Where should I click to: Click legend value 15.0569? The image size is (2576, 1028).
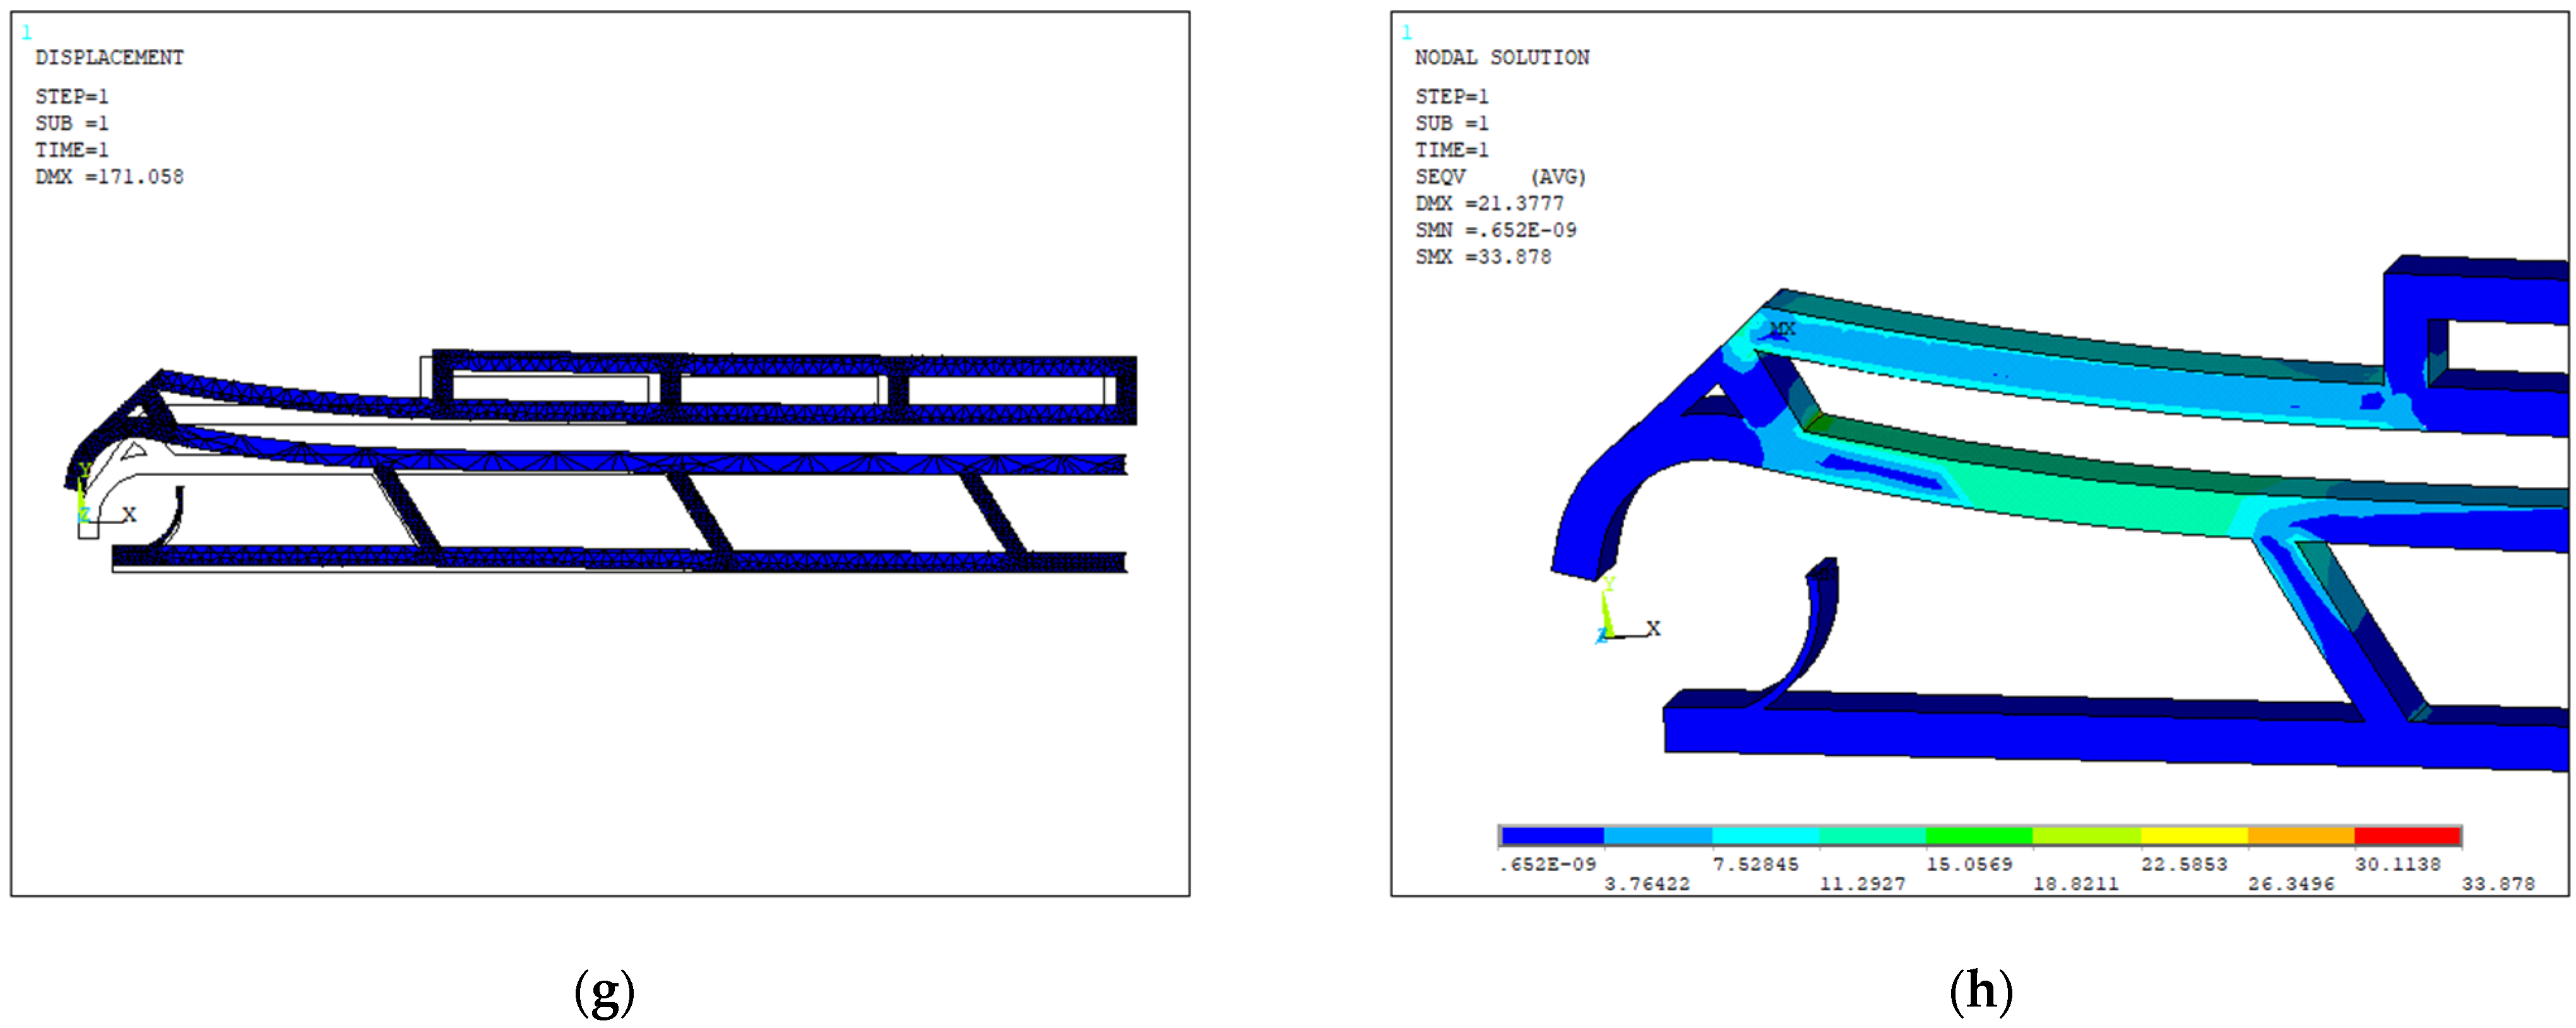click(x=1969, y=864)
